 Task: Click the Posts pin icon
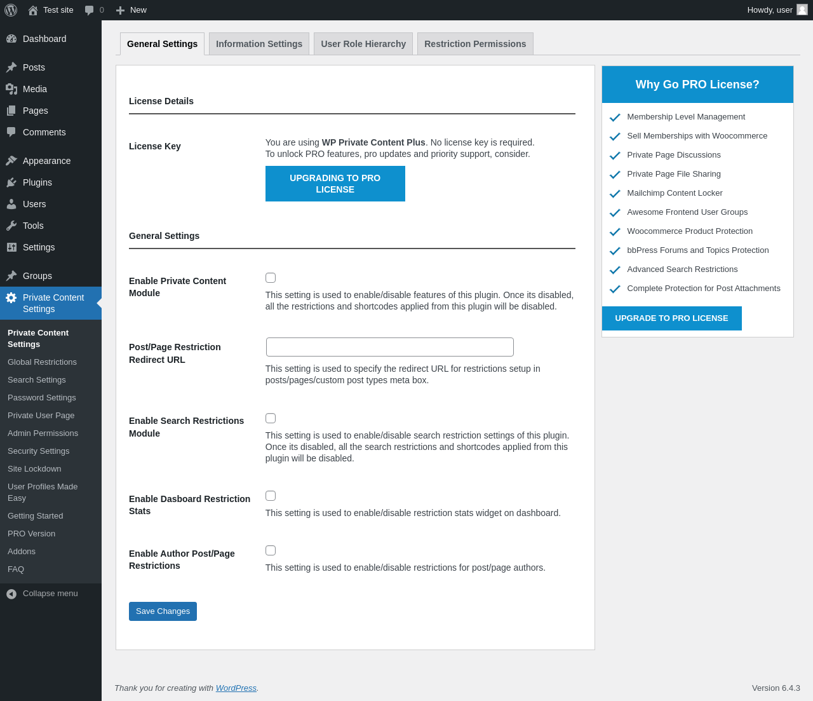click(11, 67)
